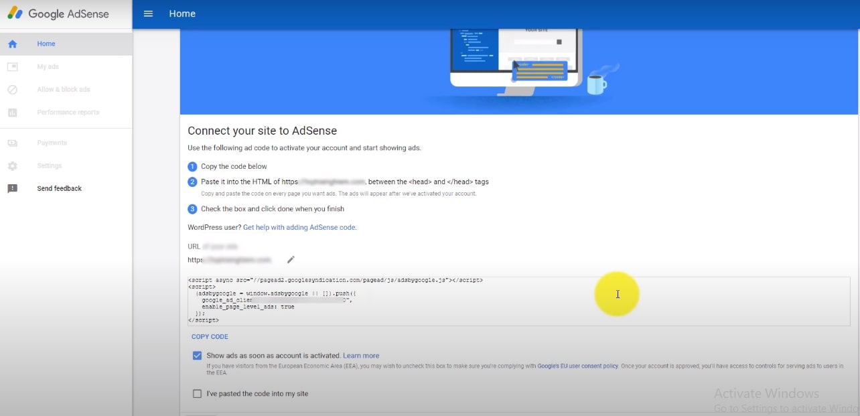Open Get help with adding AdSense code link
This screenshot has height=416, width=860.
(x=299, y=228)
